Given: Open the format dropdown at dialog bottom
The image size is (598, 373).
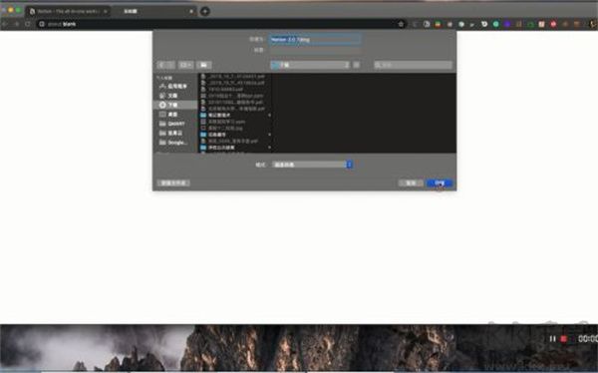Looking at the screenshot, I should coord(312,165).
